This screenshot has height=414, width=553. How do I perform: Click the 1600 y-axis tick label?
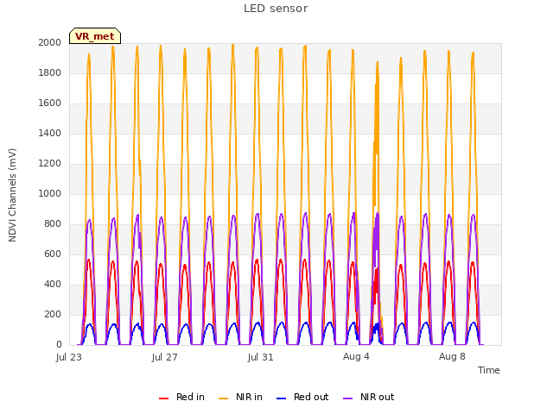[x=50, y=103]
